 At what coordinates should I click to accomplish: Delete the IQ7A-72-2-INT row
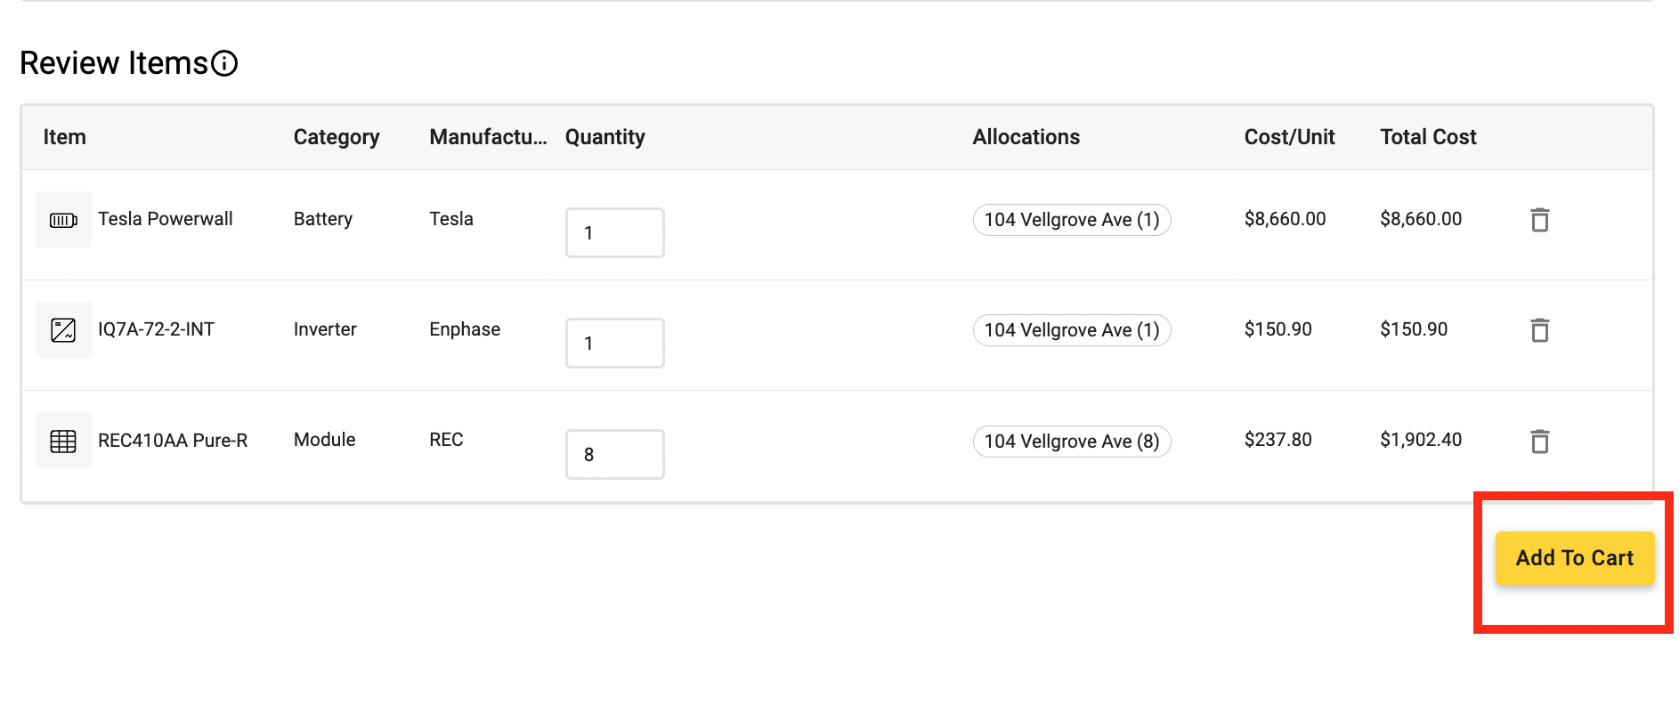coord(1539,329)
